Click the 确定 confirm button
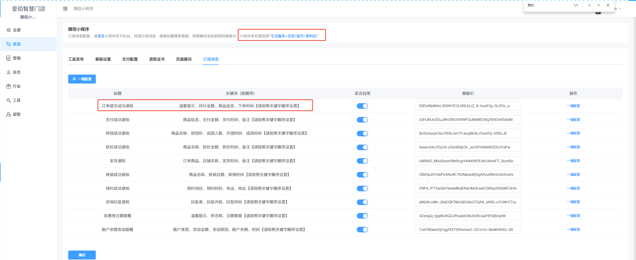 pos(82,255)
